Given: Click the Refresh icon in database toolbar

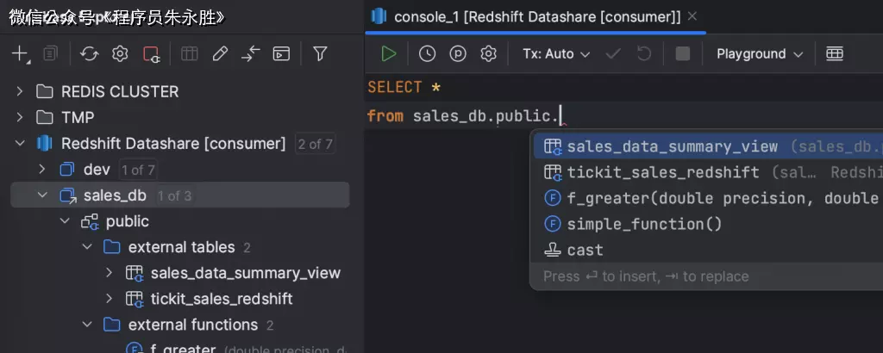Looking at the screenshot, I should pyautogui.click(x=89, y=54).
